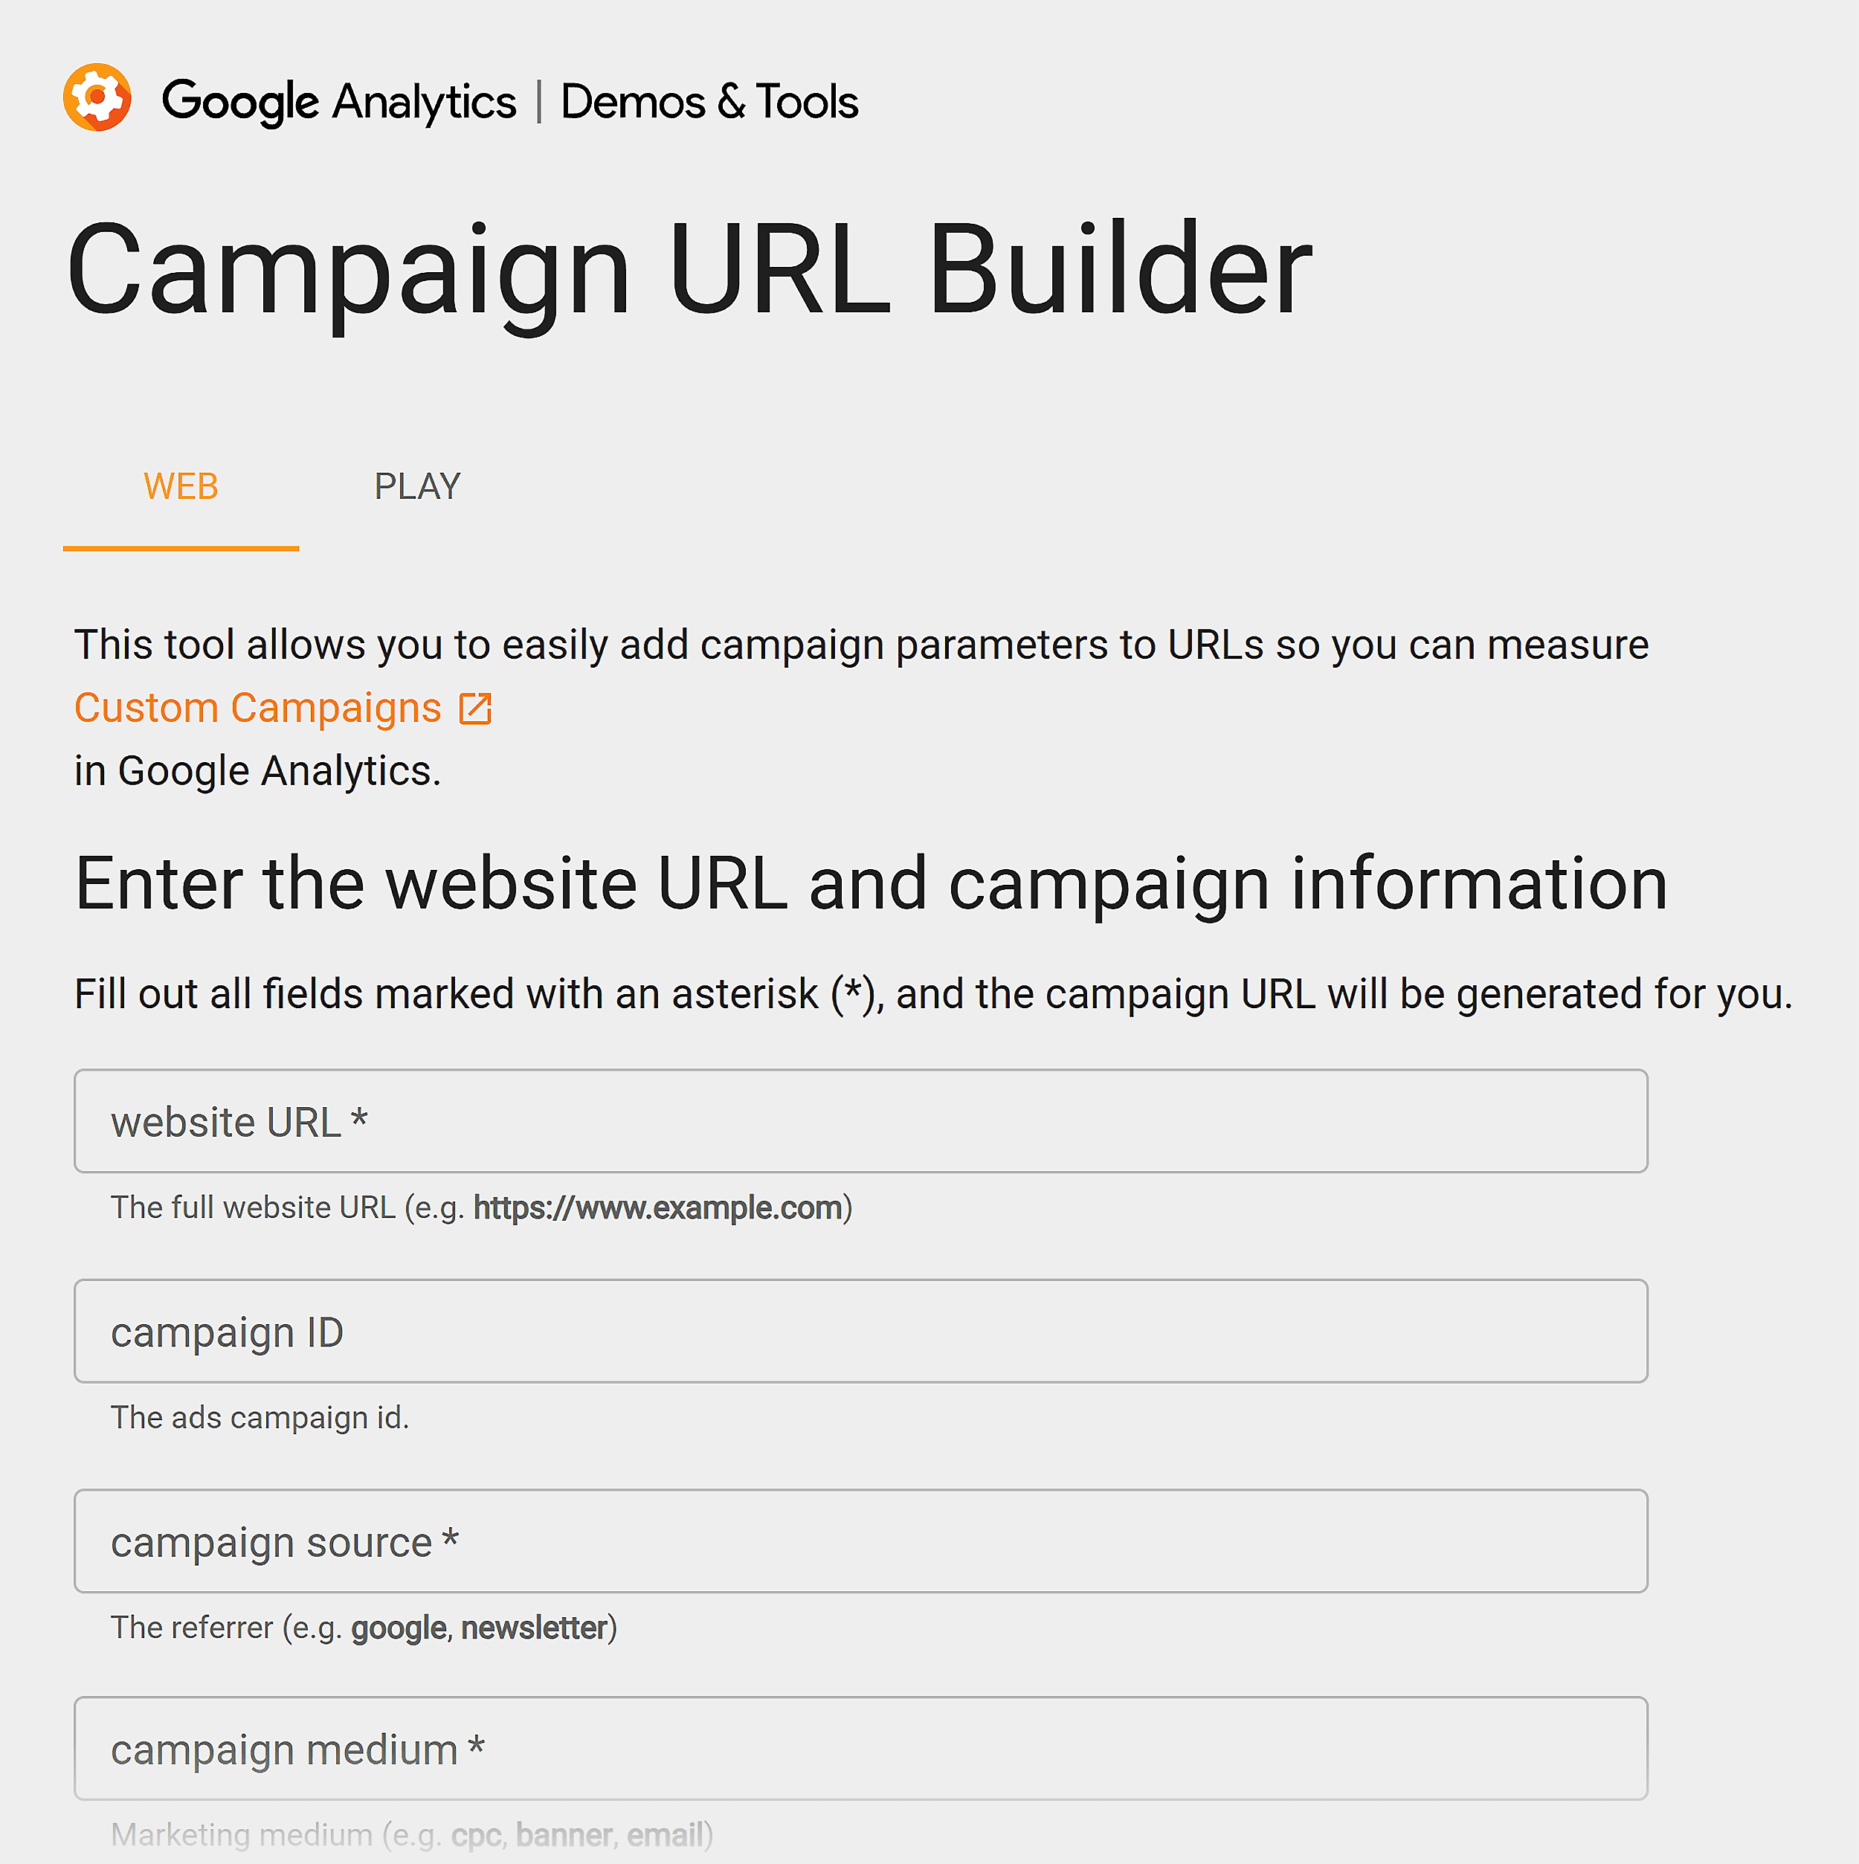This screenshot has width=1859, height=1864.
Task: Click the Demos & Tools header link
Action: coord(710,100)
